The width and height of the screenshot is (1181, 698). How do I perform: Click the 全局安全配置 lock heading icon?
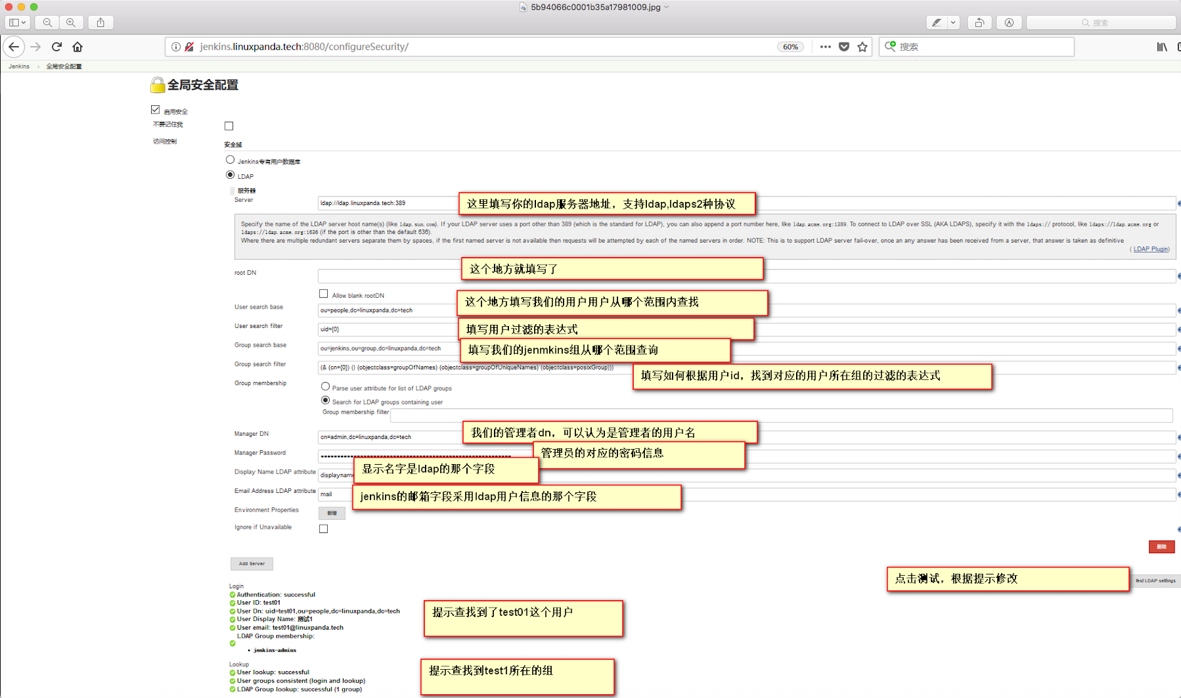[x=157, y=85]
